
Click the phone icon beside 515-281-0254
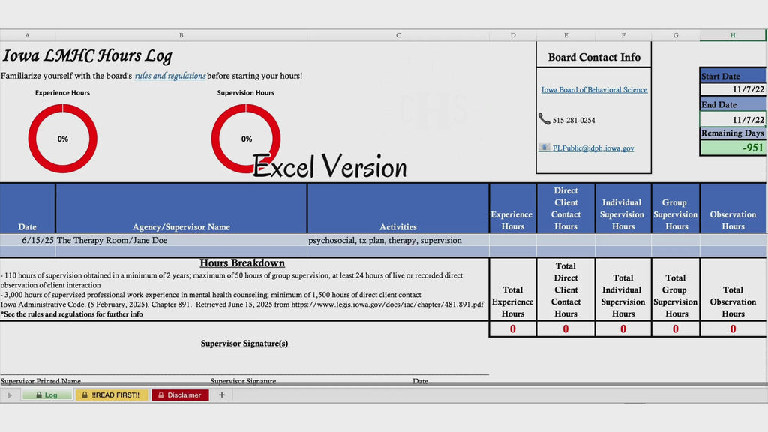(544, 119)
